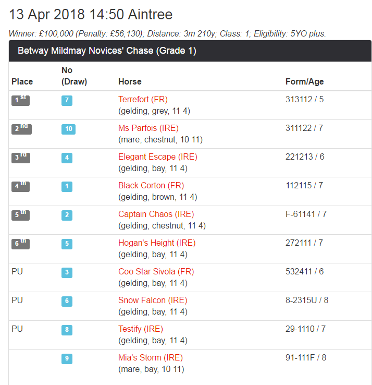Open Black Corton (FR) horse page
Image resolution: width=372 pixels, height=385 pixels.
coord(151,185)
